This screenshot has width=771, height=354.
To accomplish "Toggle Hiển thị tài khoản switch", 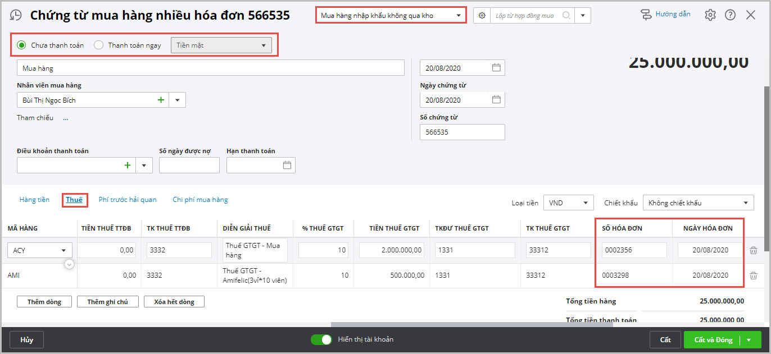I will click(x=321, y=339).
